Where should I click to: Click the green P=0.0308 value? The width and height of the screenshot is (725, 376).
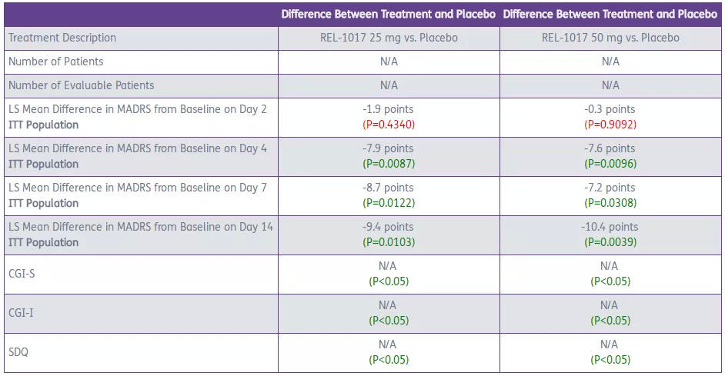point(610,203)
